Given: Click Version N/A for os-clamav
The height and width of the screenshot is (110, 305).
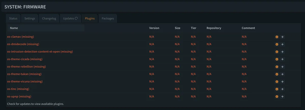Looking at the screenshot, I should pyautogui.click(x=152, y=37).
